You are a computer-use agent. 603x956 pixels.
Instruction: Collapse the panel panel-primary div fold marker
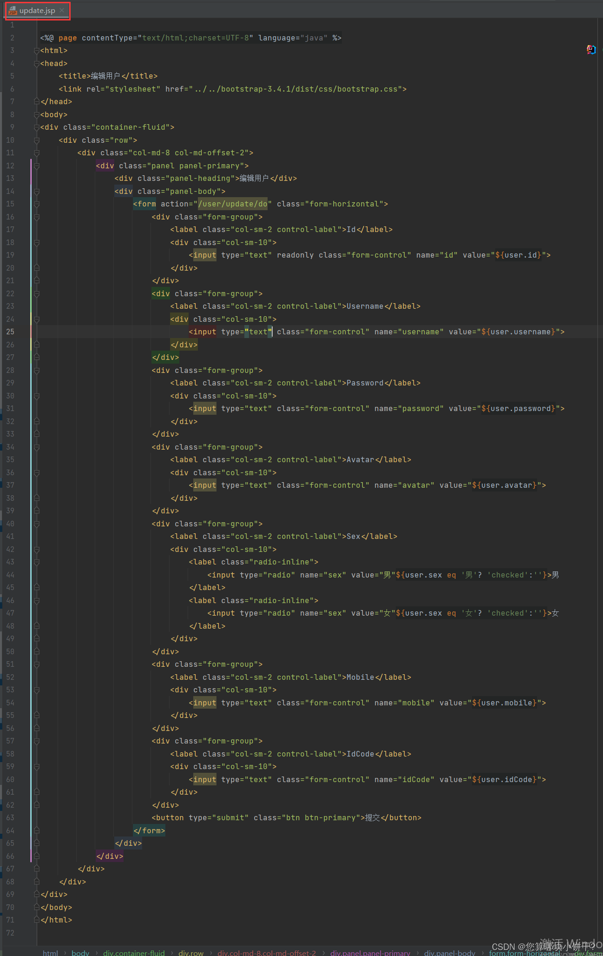tap(37, 166)
